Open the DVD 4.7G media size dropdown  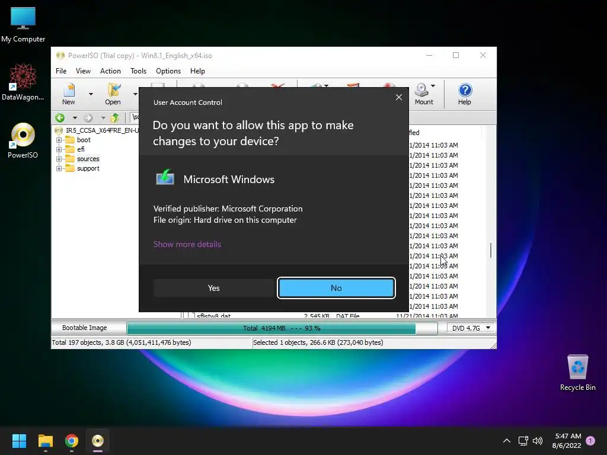(471, 328)
